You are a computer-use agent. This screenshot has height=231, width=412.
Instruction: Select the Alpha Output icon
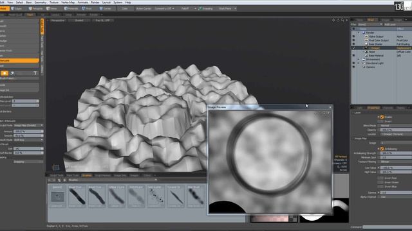366,37
